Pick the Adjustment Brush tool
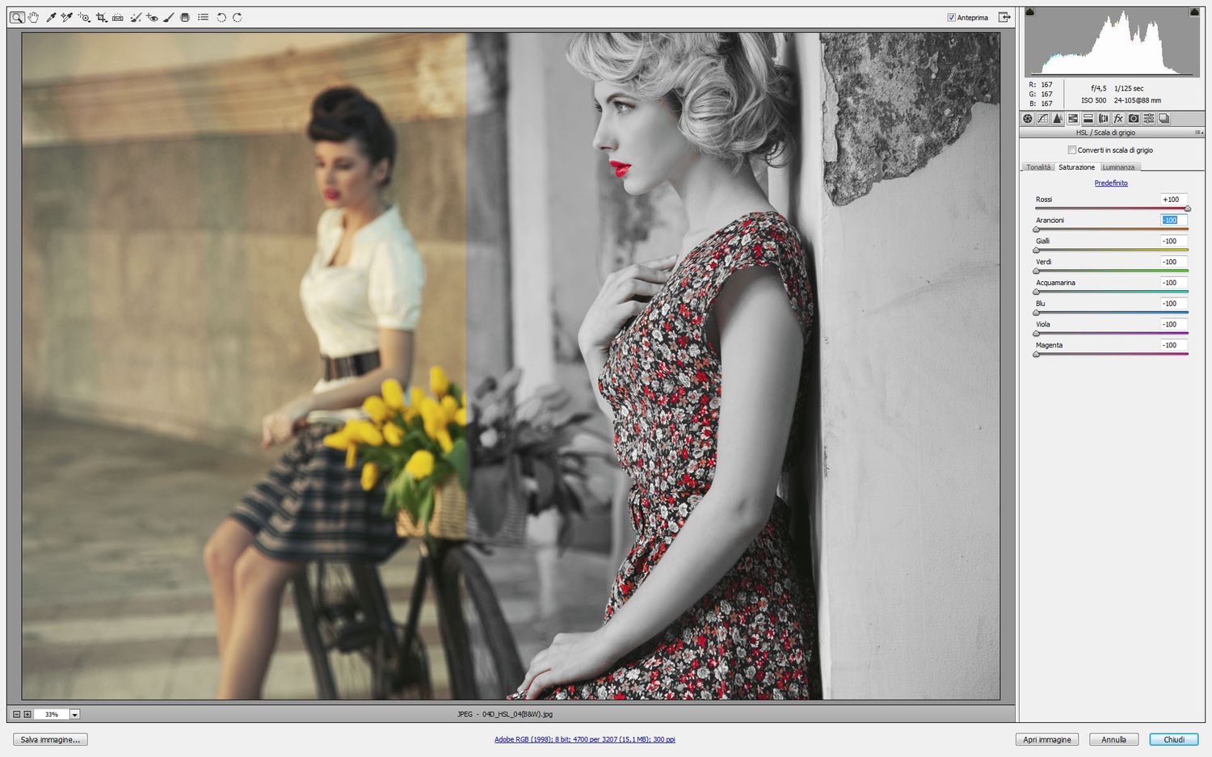 pyautogui.click(x=169, y=17)
